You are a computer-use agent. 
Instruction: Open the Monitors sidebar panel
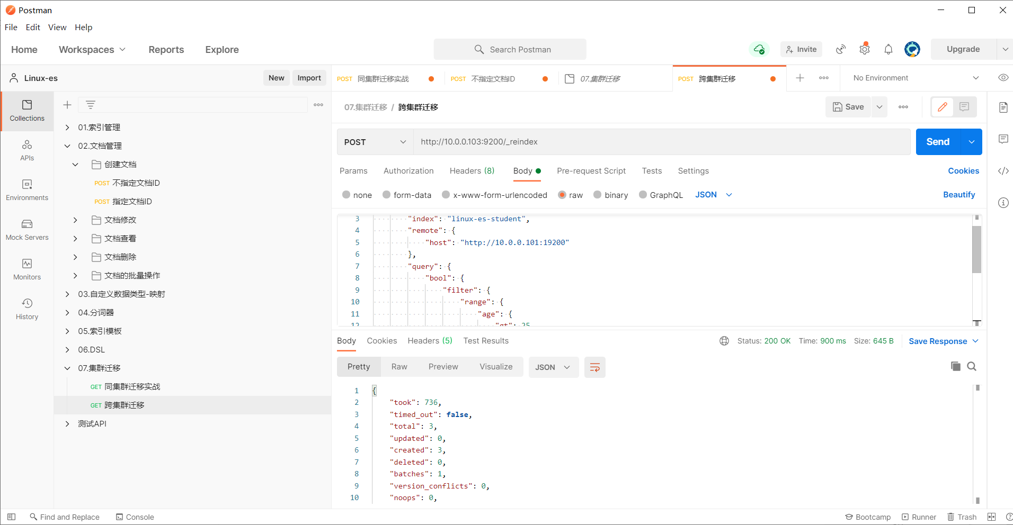(27, 269)
